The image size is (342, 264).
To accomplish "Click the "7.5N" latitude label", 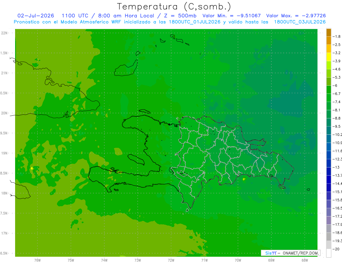I will (x=4, y=213).
